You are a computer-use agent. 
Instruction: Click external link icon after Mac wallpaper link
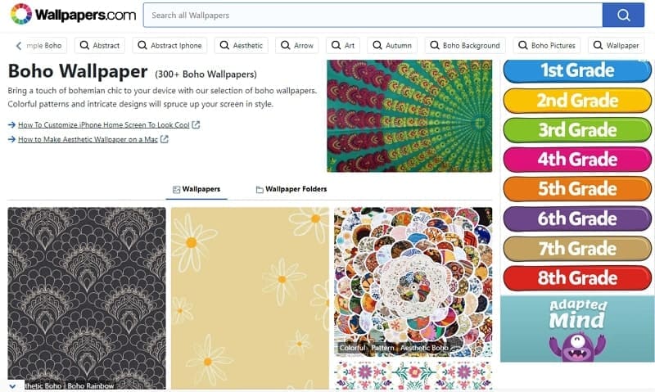pos(165,139)
